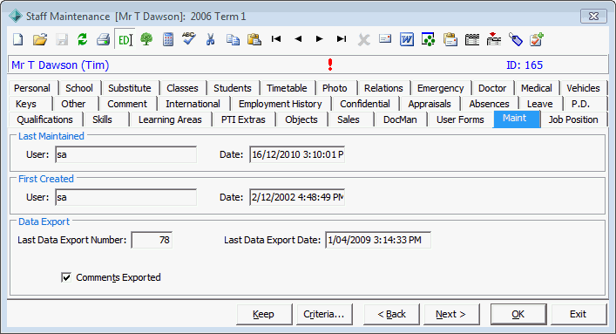This screenshot has height=334, width=616.
Task: Click the table with red arrow icon
Action: (494, 39)
